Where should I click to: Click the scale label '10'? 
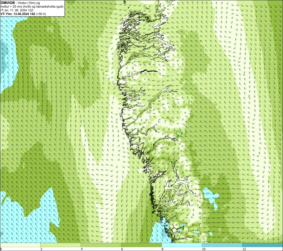(203, 249)
